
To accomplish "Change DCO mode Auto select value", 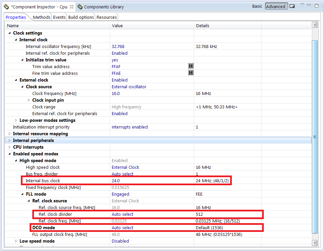I will [122, 228].
